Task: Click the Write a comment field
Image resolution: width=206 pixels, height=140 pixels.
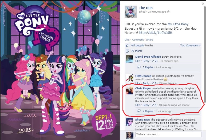Action: [x=168, y=134]
